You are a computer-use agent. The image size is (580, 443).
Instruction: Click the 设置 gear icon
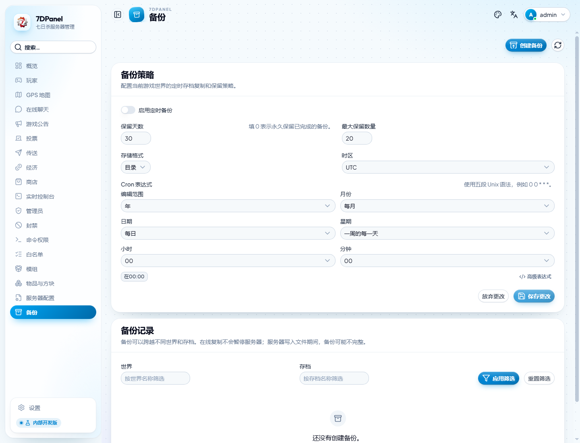[x=21, y=408]
